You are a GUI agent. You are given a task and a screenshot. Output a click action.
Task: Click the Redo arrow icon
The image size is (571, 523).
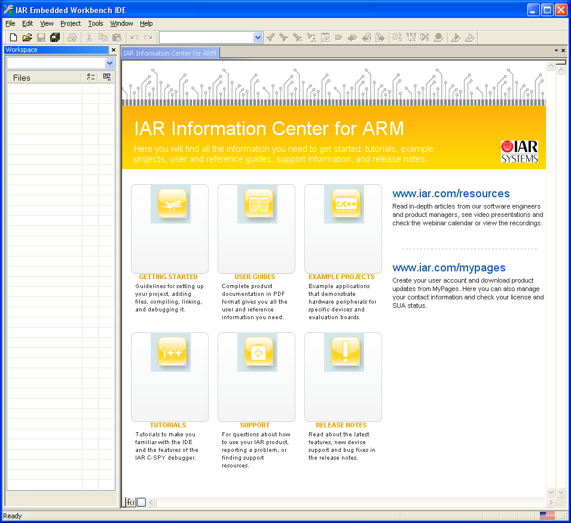(148, 38)
